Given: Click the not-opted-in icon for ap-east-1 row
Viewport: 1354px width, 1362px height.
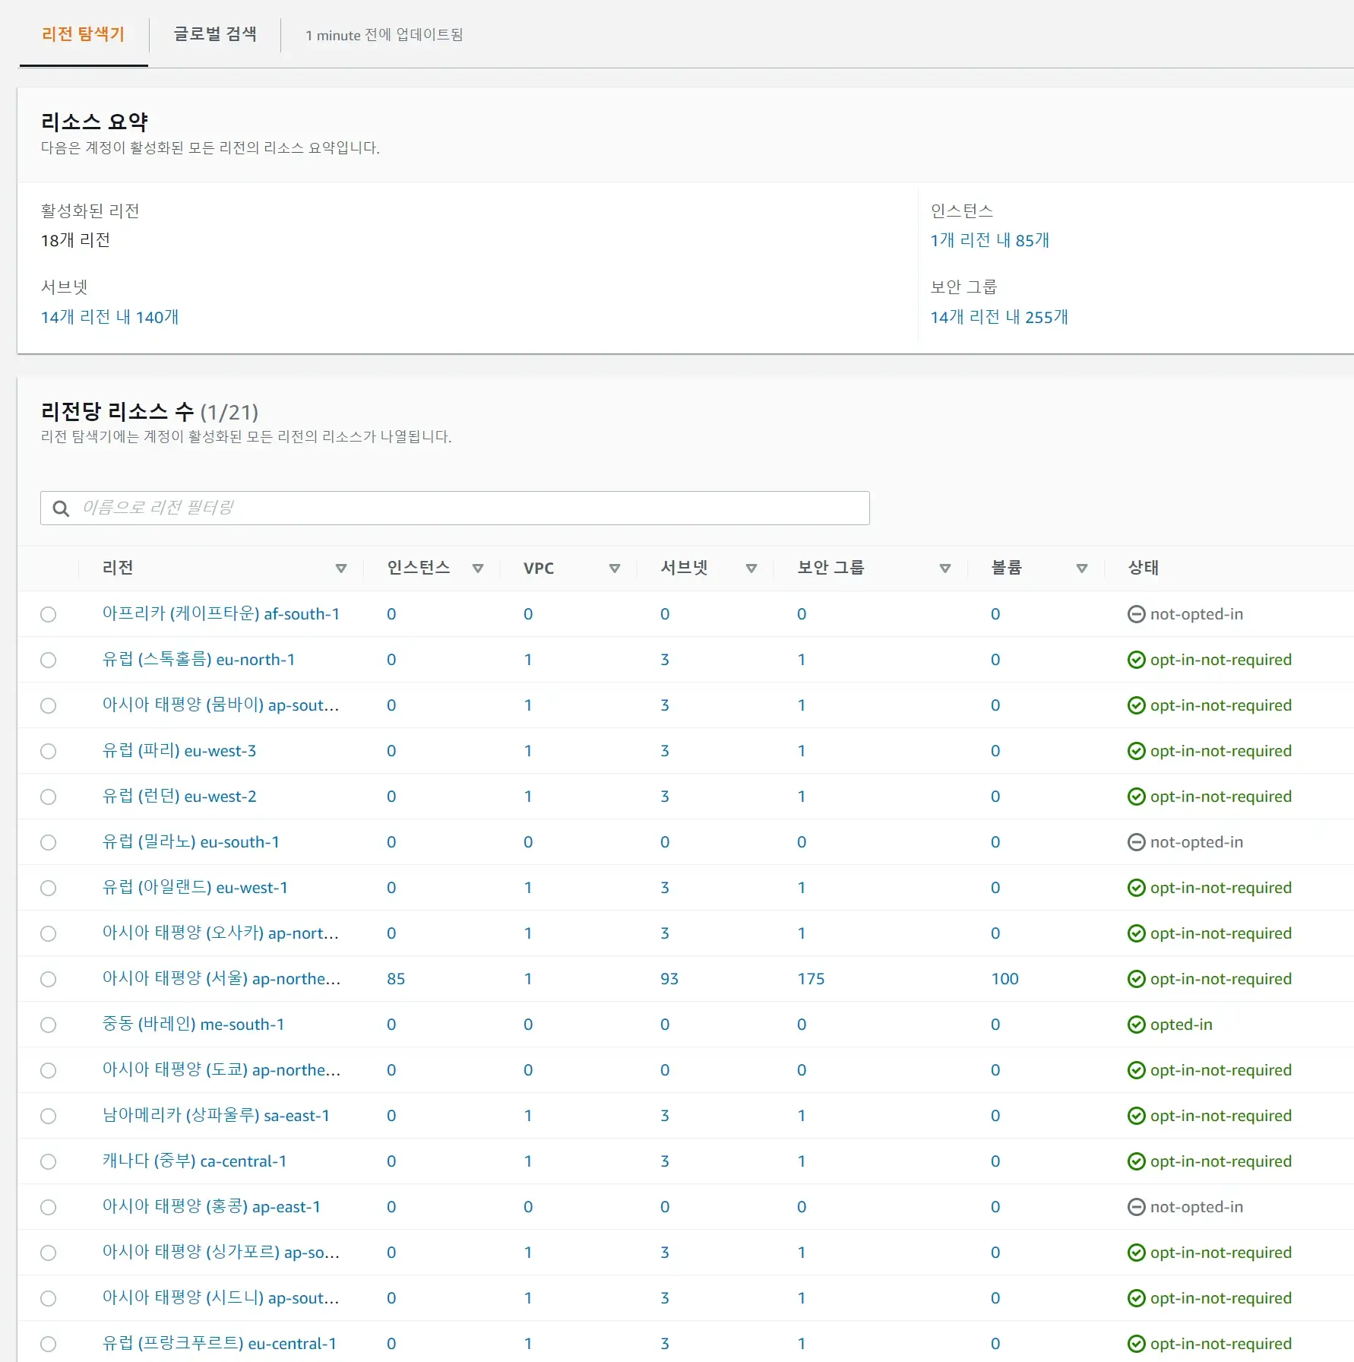Looking at the screenshot, I should pyautogui.click(x=1136, y=1207).
